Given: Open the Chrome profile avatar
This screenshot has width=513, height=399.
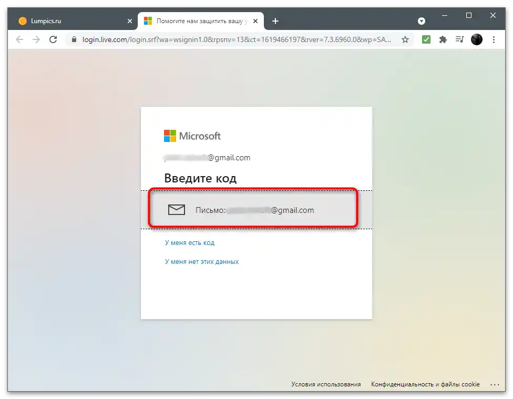Looking at the screenshot, I should (477, 39).
